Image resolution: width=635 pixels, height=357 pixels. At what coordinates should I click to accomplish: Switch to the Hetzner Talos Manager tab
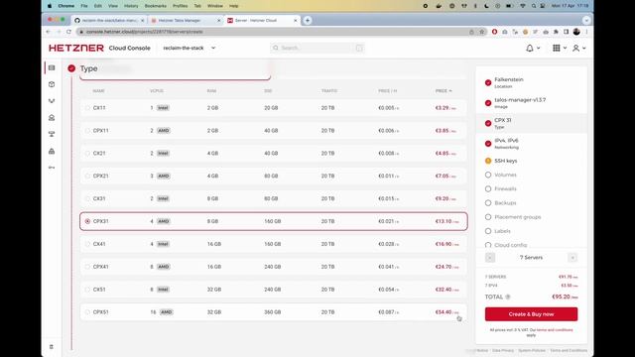[x=187, y=20]
